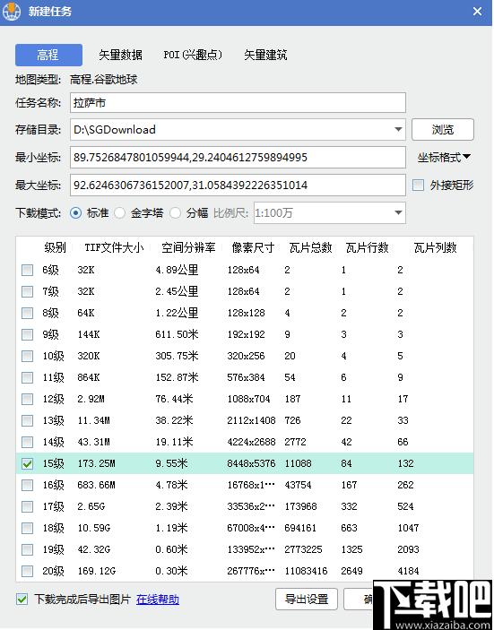The width and height of the screenshot is (494, 630).
Task: Select the 金字塔 download mode radio
Action: pos(120,212)
